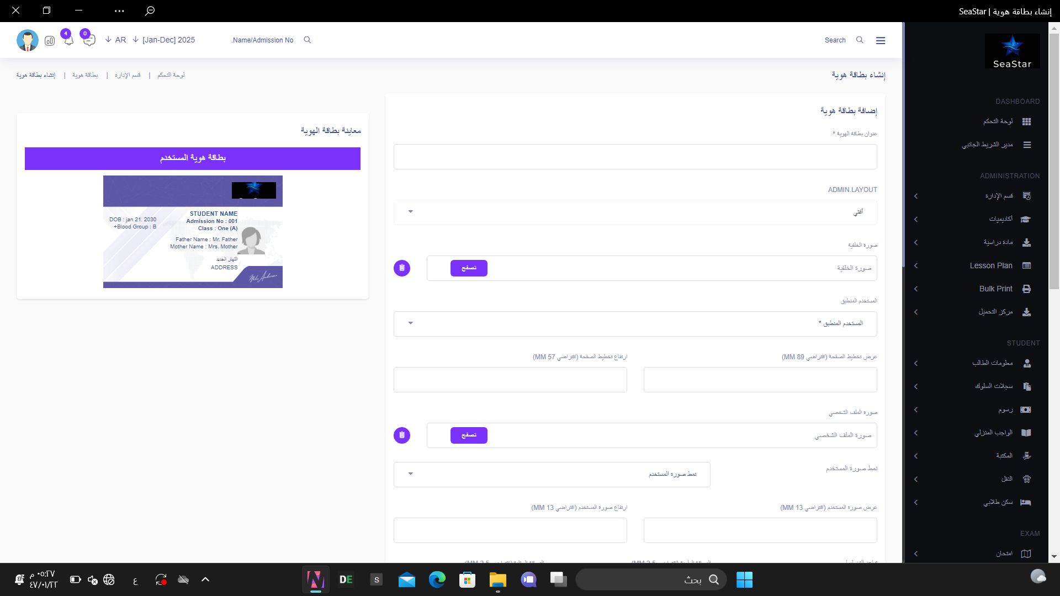Open the ADMIN.LAYOUT dropdown showing أفقي

(635, 212)
